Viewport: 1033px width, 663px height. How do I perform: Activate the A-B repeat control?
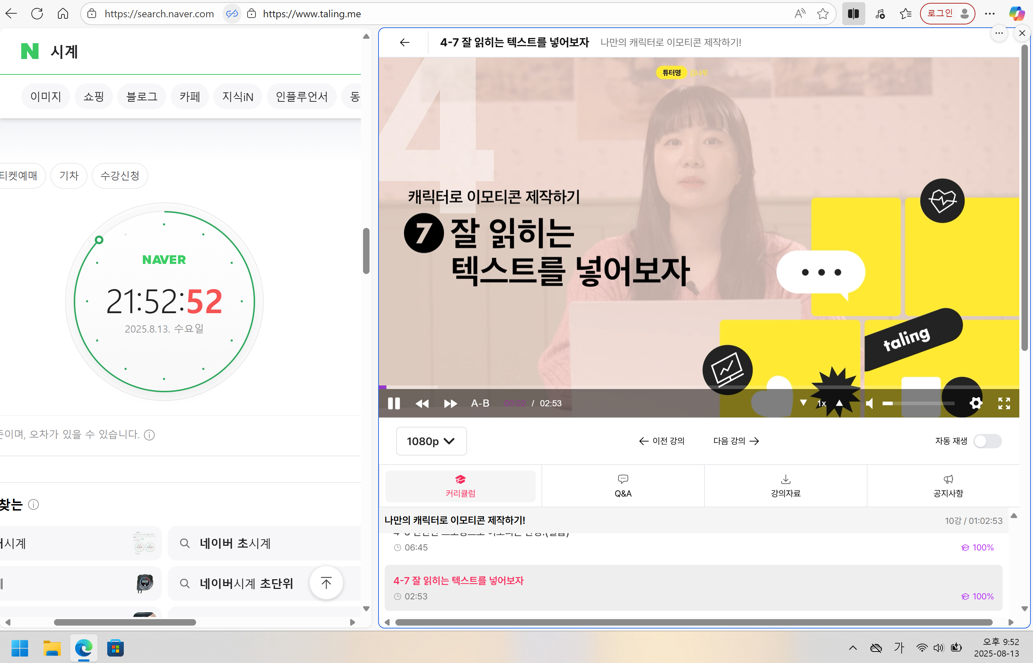(x=480, y=403)
